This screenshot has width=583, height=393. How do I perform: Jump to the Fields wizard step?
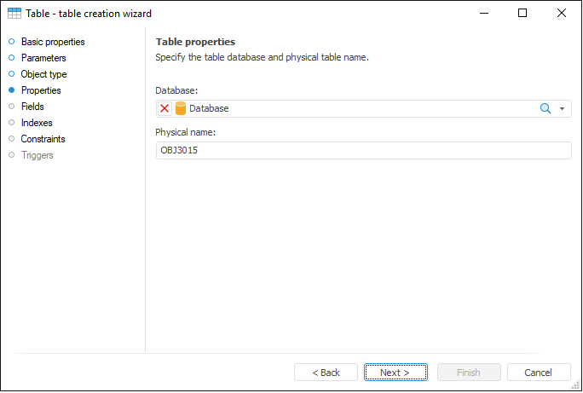[x=32, y=107]
